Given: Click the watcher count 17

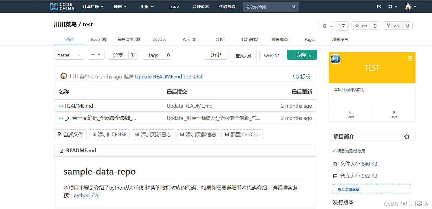Looking at the screenshot, I should pyautogui.click(x=342, y=26).
